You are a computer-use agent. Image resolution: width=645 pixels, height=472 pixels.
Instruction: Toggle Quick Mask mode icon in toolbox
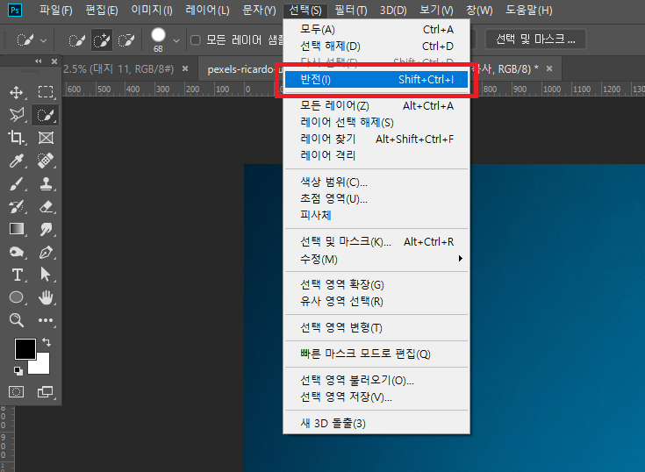tap(16, 390)
